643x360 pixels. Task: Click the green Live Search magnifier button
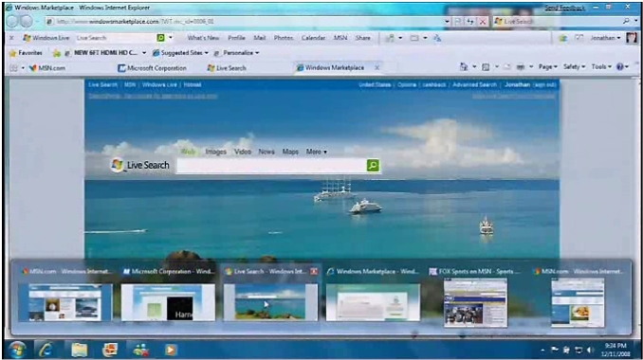(373, 166)
